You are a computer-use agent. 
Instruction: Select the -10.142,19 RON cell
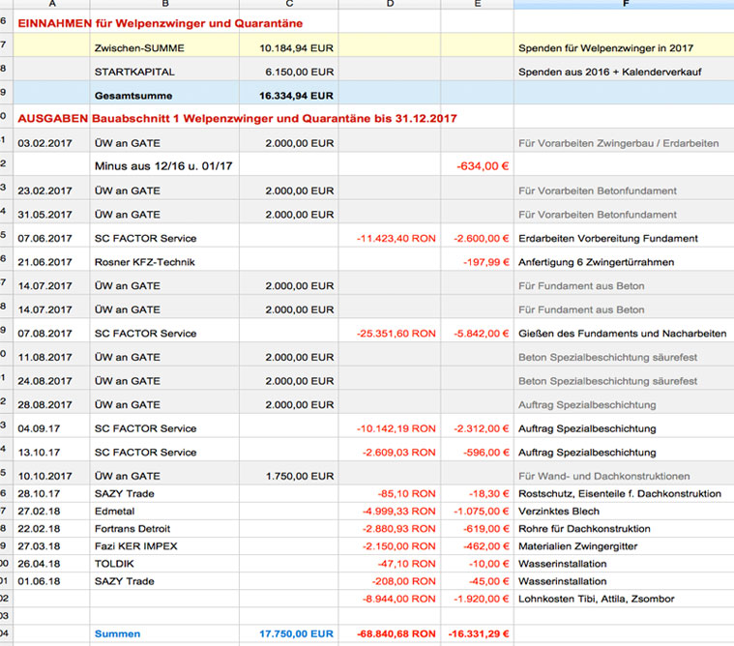(x=390, y=426)
